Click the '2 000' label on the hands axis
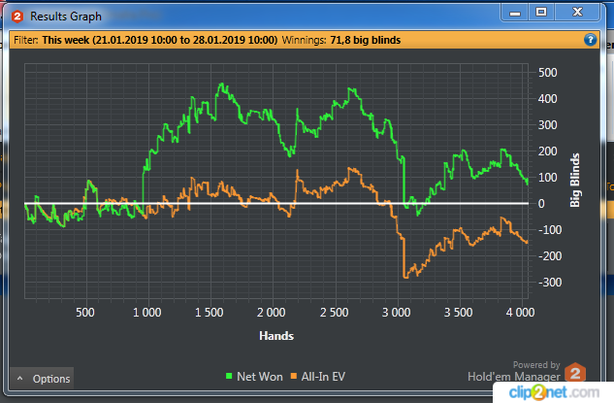 271,313
